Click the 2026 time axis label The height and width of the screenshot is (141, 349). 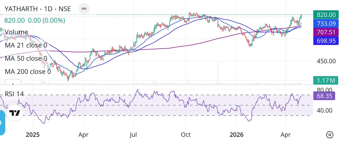[x=236, y=135]
